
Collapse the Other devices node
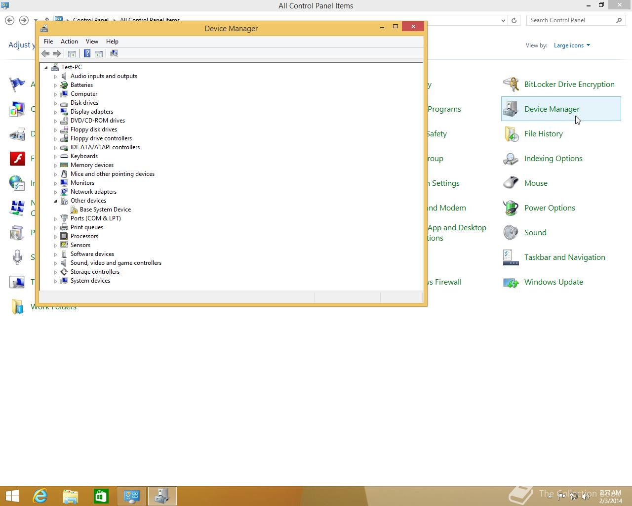(56, 201)
